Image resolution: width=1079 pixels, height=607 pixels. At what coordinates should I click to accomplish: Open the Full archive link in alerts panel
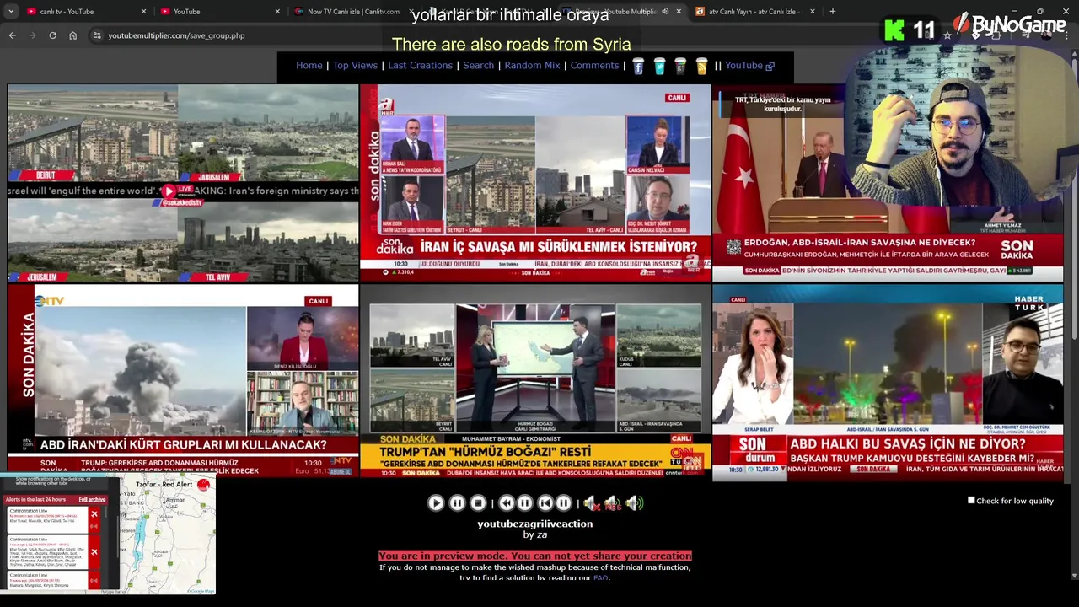(92, 500)
